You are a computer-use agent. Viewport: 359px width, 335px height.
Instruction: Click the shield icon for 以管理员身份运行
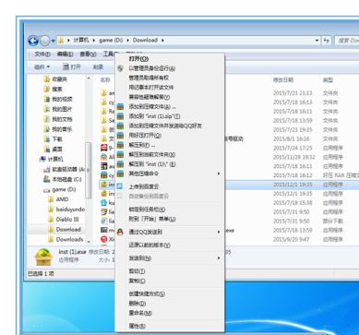tap(120, 68)
